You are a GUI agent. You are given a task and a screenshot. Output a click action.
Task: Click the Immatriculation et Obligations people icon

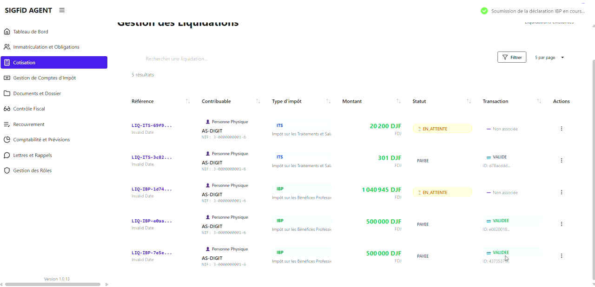pos(7,47)
